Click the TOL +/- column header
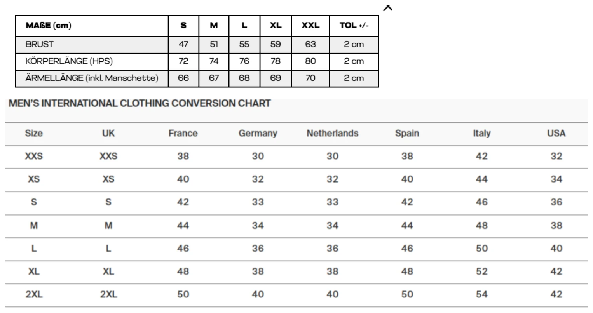 (x=354, y=26)
